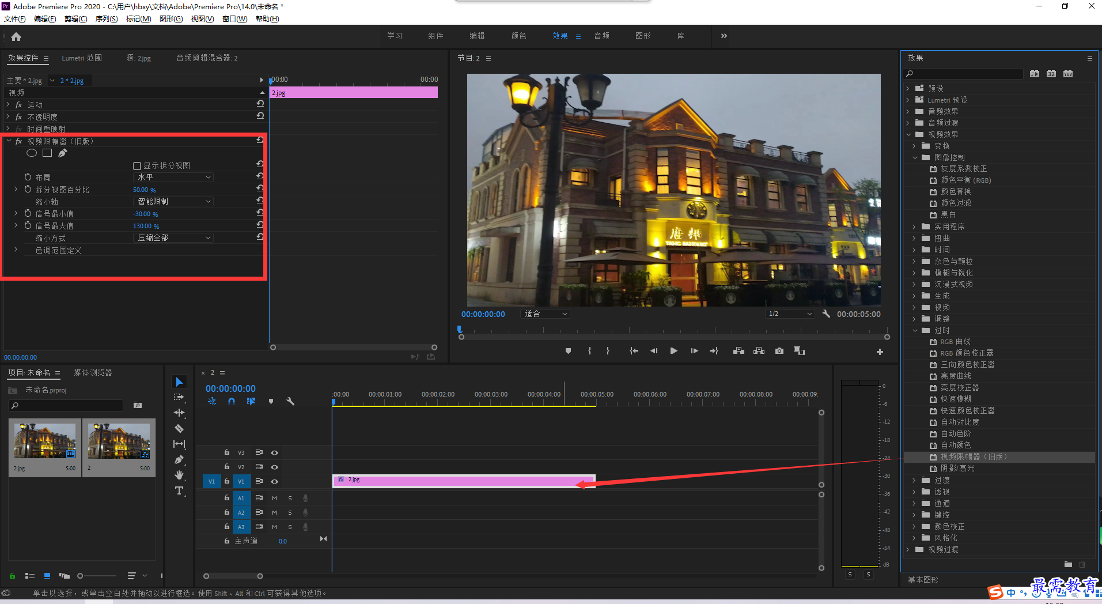The height and width of the screenshot is (604, 1102).
Task: Show more workspaces overflow button
Action: 724,36
